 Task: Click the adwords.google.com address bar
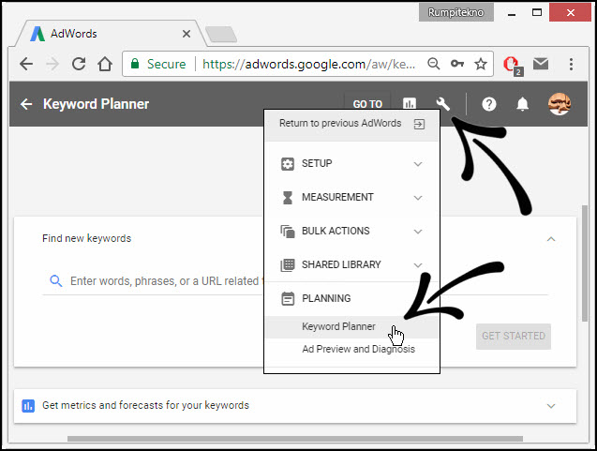(x=308, y=64)
